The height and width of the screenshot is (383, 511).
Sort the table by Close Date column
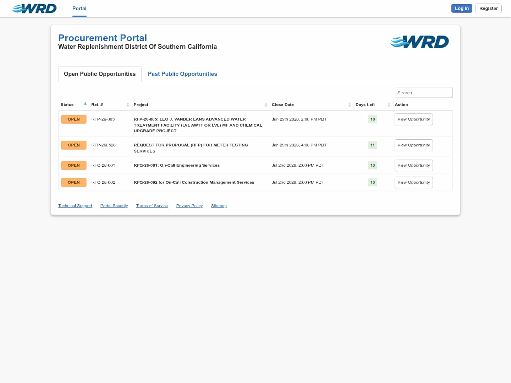click(311, 105)
